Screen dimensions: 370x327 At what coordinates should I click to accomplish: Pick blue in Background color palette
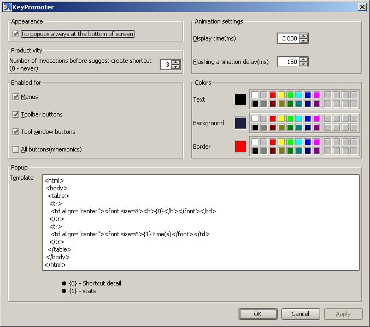tap(308, 119)
